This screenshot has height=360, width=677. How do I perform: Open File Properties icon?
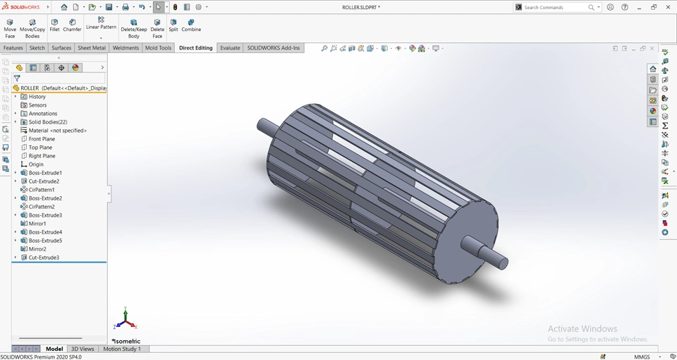point(186,7)
